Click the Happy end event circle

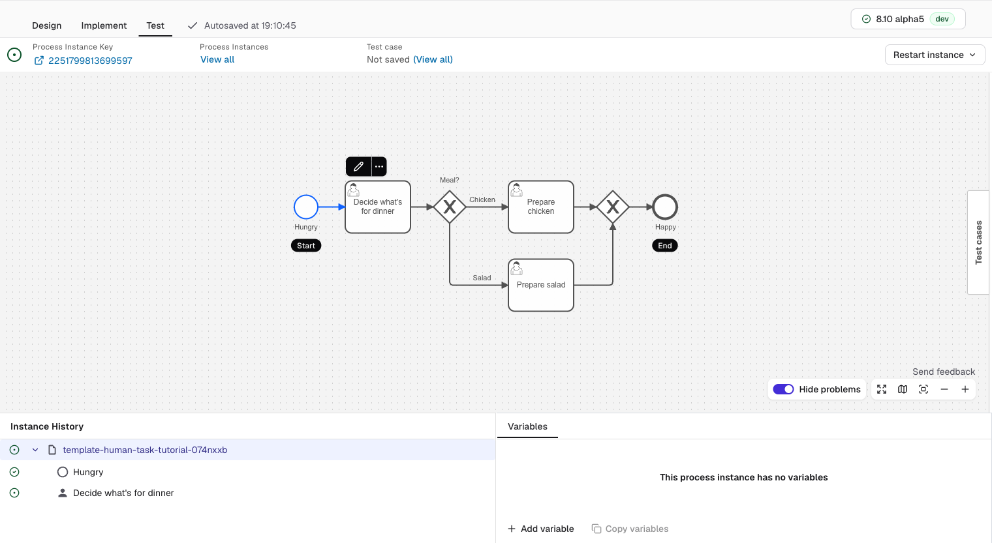(x=665, y=207)
